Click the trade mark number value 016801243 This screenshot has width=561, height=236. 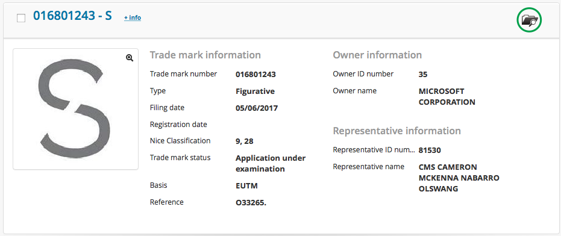tap(256, 75)
